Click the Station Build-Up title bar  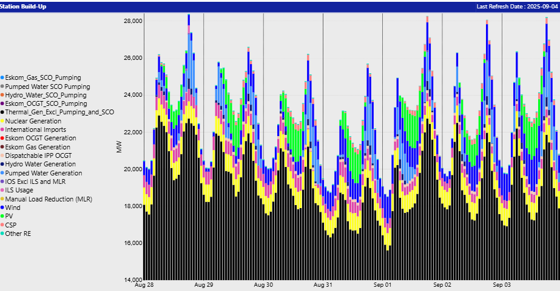pyautogui.click(x=24, y=7)
